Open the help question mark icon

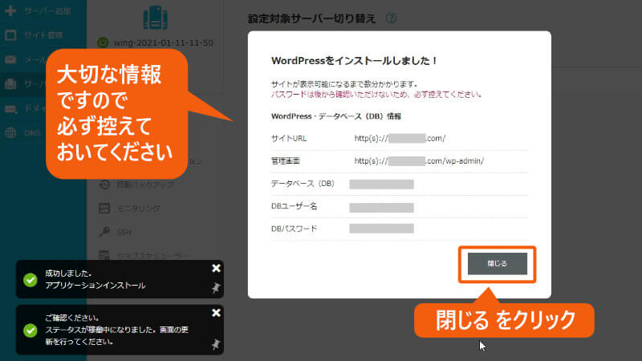391,18
